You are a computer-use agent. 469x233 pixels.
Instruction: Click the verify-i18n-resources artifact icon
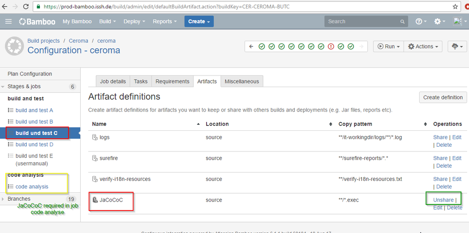click(x=95, y=179)
